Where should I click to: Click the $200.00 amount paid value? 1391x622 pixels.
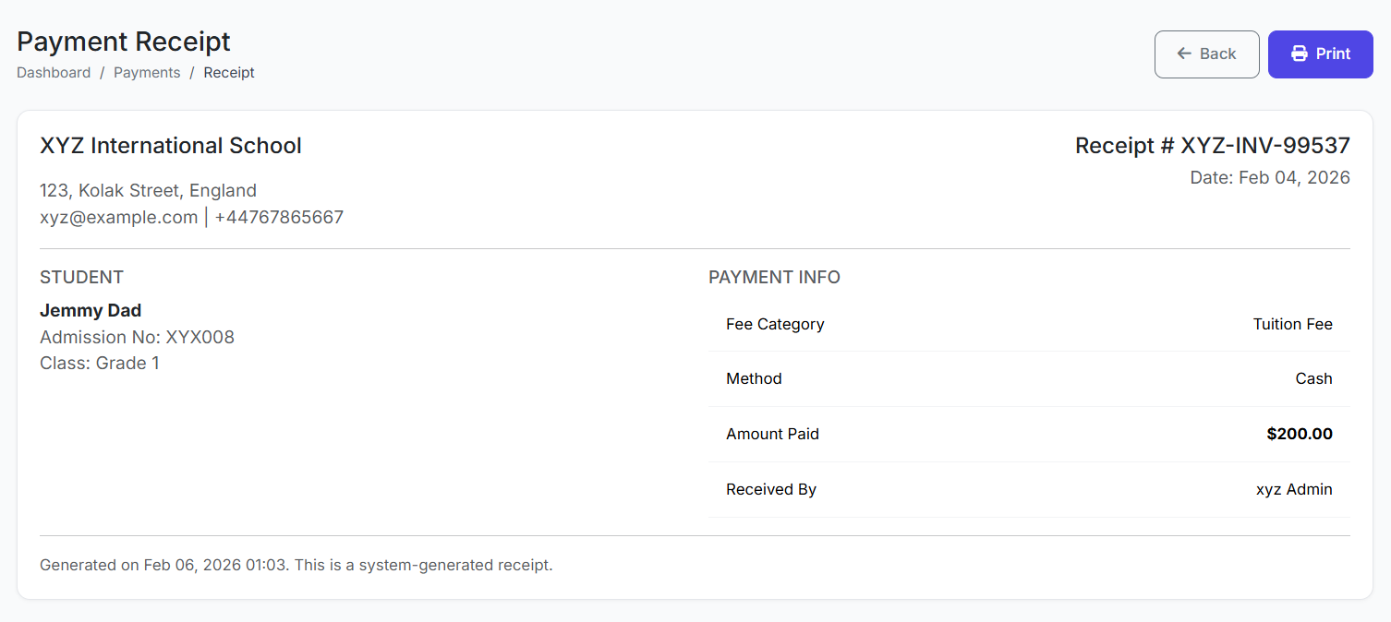click(1299, 434)
